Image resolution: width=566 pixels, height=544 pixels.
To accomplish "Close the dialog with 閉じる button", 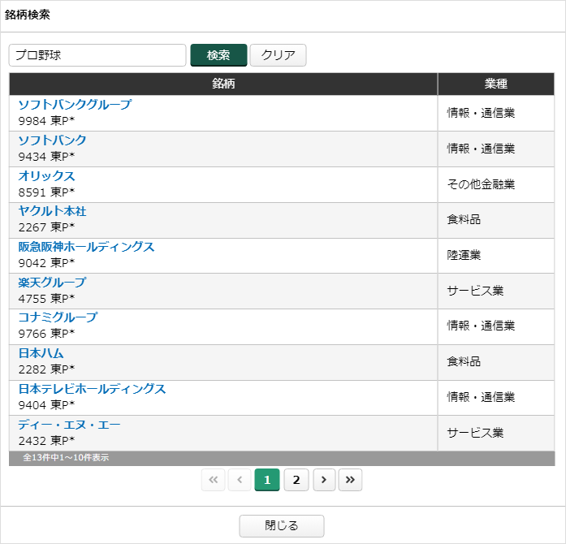I will (x=281, y=526).
